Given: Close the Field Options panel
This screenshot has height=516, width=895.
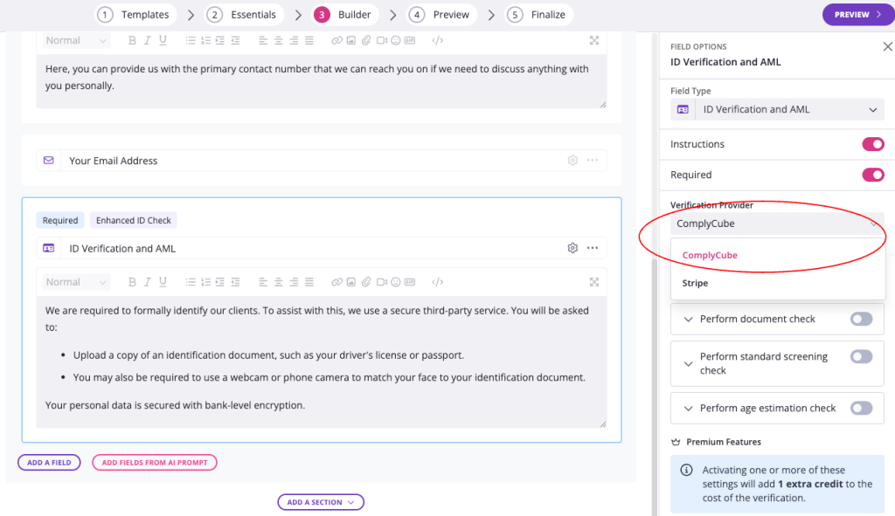Looking at the screenshot, I should pyautogui.click(x=887, y=47).
